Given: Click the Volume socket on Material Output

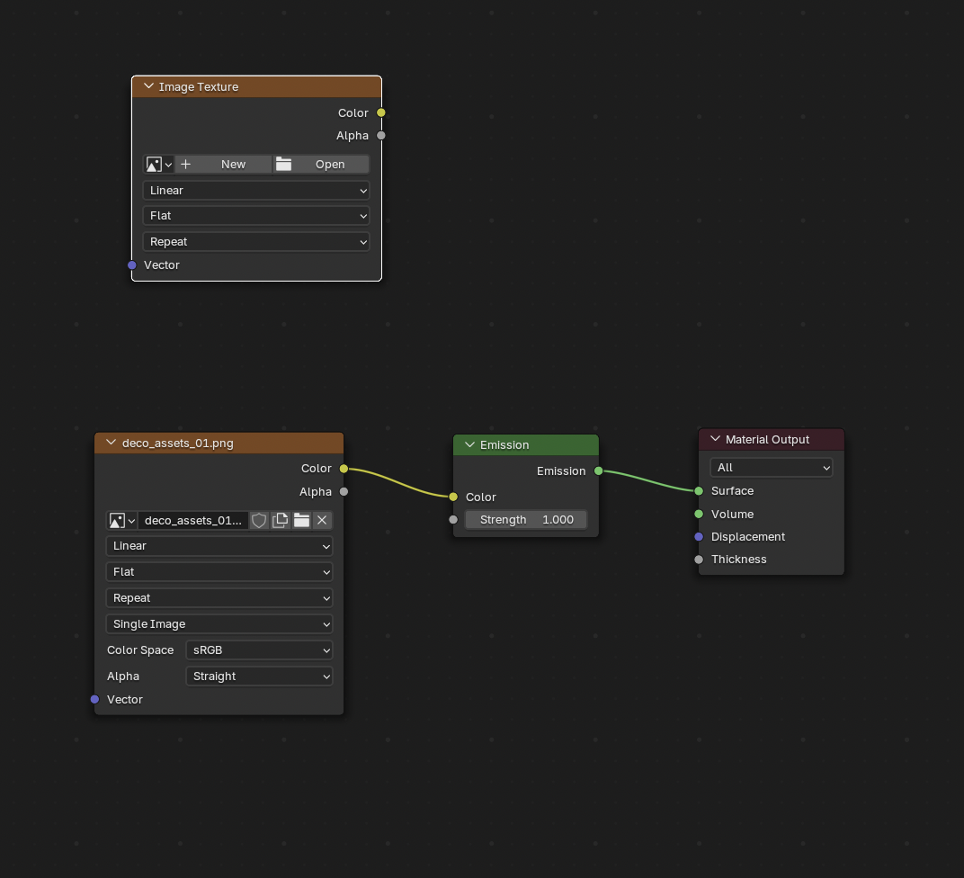Looking at the screenshot, I should [x=699, y=514].
